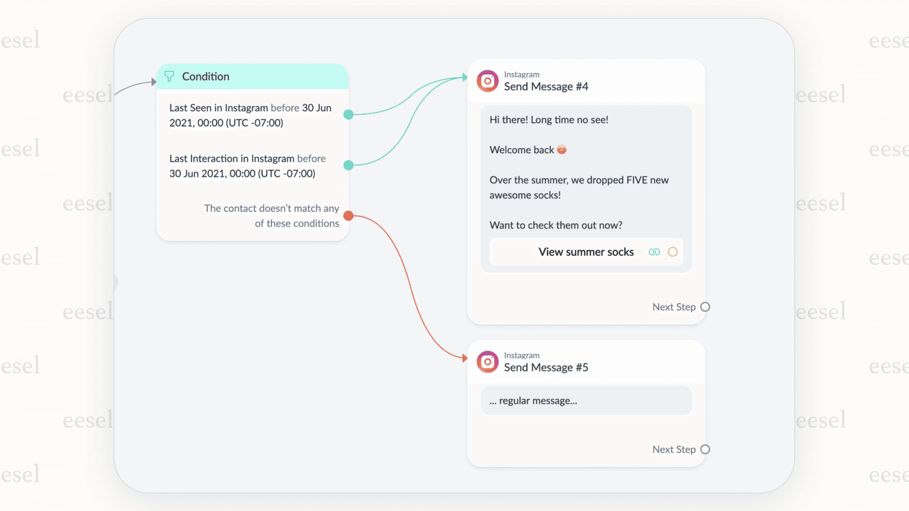Click Next Step circle of Send Message #4

(x=705, y=307)
